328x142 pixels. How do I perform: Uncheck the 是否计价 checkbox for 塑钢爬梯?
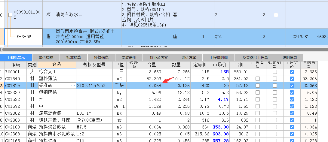coord(292,92)
